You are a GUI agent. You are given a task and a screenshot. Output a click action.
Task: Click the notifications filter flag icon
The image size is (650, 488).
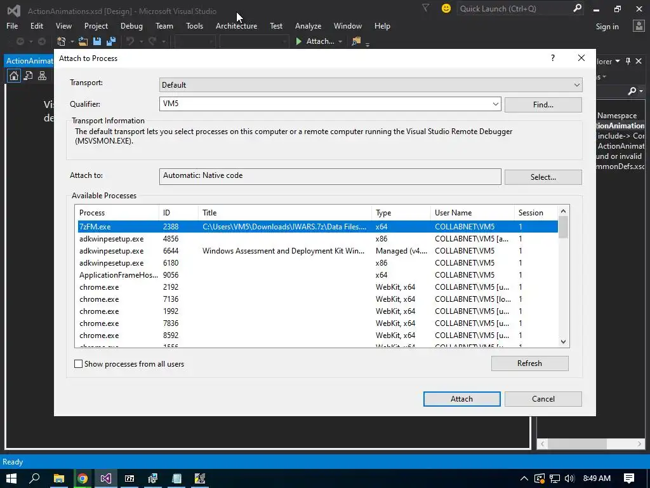coord(425,8)
